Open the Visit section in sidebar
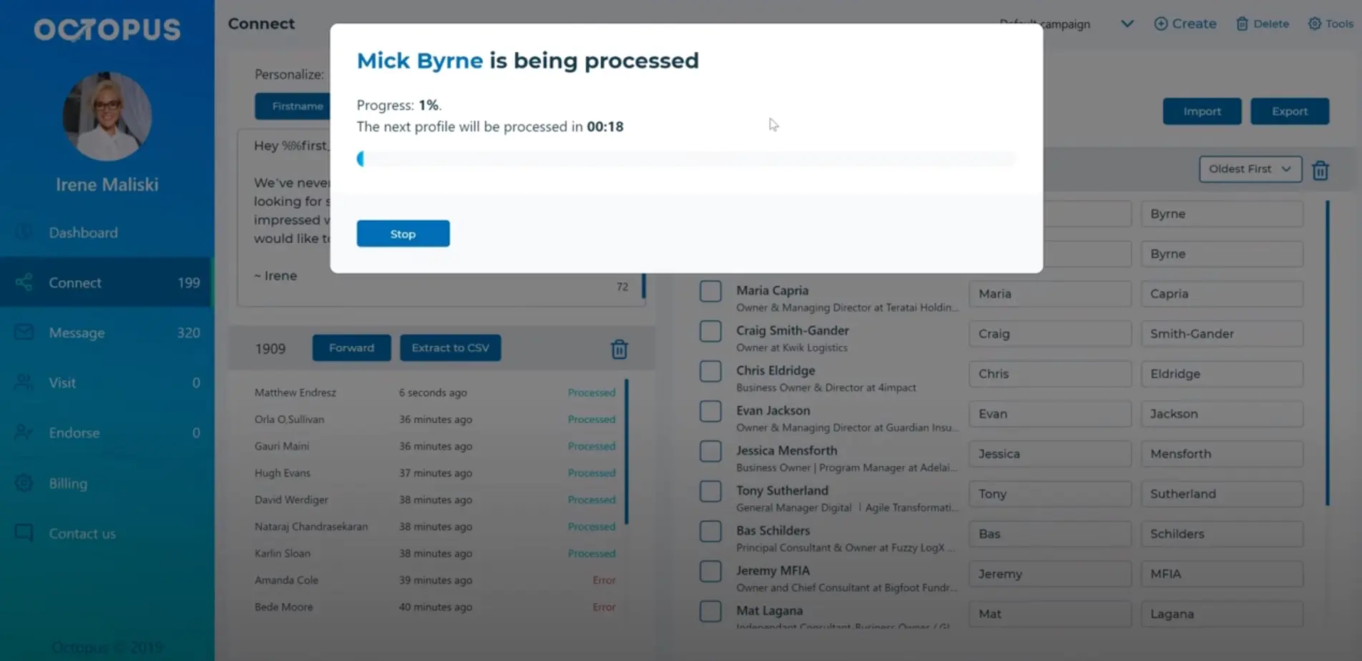The image size is (1362, 661). pyautogui.click(x=62, y=382)
